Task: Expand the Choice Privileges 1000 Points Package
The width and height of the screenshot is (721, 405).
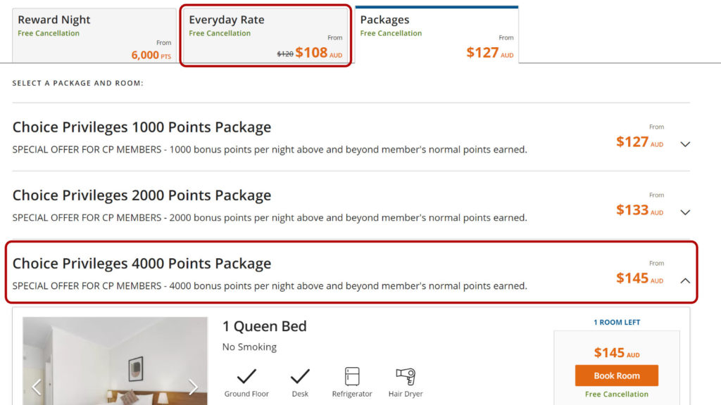Action: [x=685, y=143]
